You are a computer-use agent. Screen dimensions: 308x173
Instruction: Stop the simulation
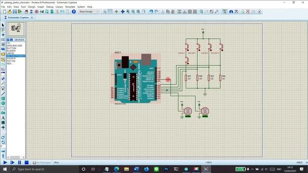click(x=26, y=162)
